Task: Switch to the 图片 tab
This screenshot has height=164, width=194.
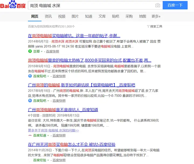Action: (x=75, y=16)
